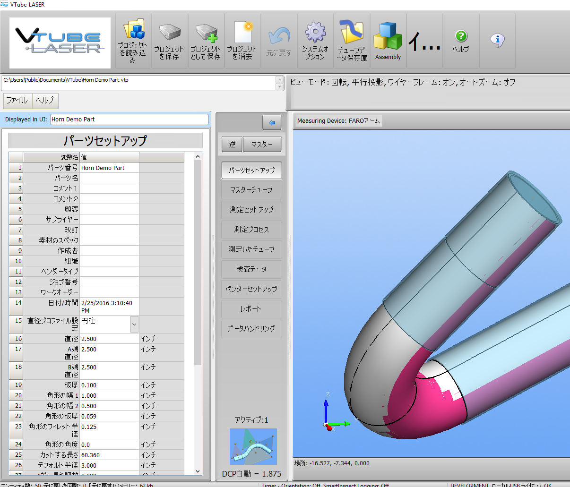Click the マスター button
This screenshot has height=487, width=570.
[262, 145]
